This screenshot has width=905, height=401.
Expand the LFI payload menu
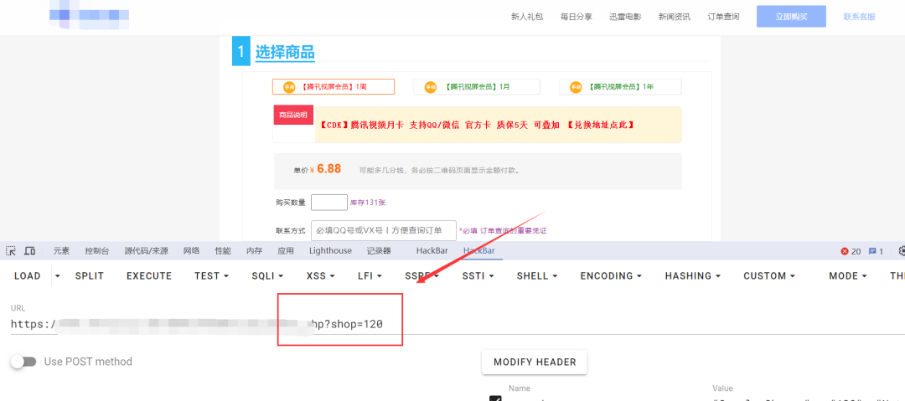pos(370,275)
